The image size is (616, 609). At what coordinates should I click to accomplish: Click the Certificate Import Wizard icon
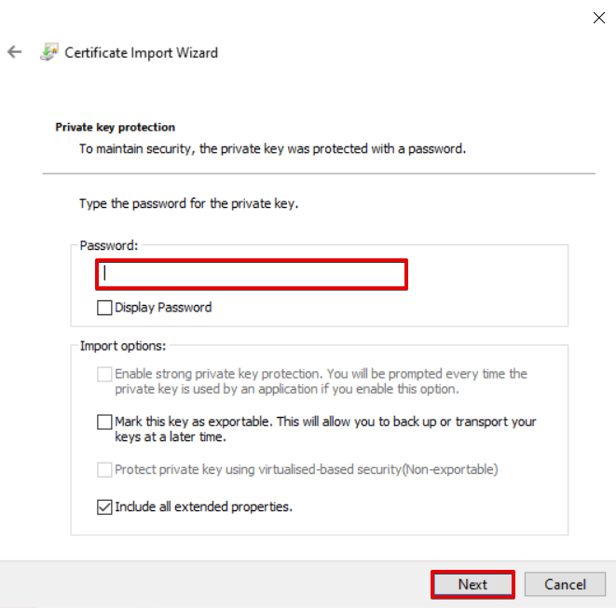pyautogui.click(x=48, y=52)
